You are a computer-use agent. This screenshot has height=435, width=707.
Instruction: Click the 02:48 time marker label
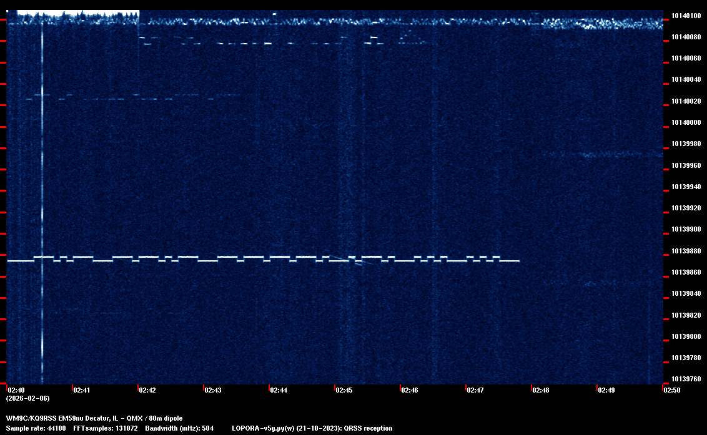[541, 390]
